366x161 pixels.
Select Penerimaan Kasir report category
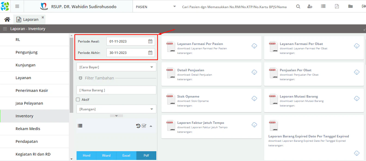pos(34,91)
